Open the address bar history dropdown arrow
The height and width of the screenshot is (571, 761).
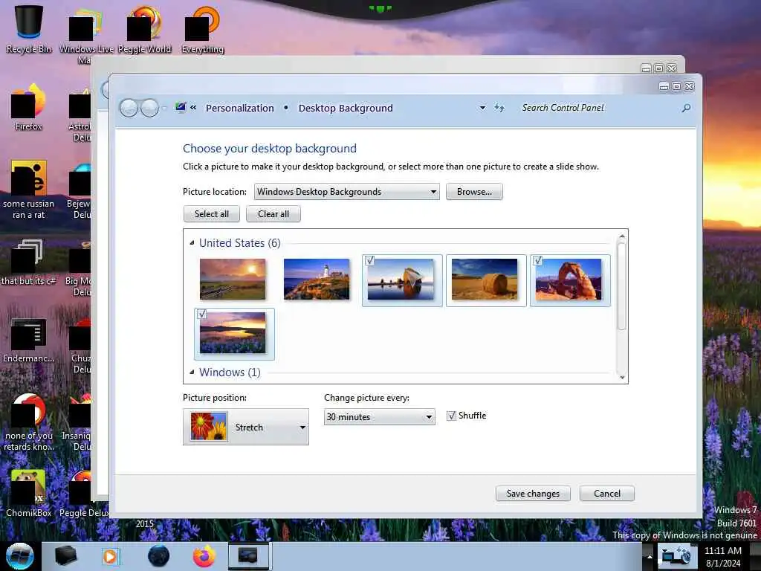(x=482, y=108)
